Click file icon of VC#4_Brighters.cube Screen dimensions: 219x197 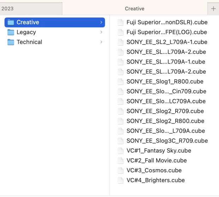tap(120, 180)
